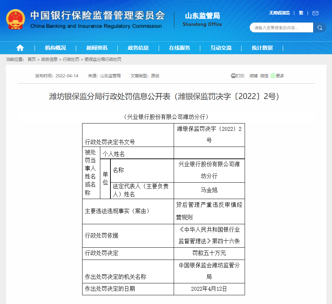Open the 机构概况 menu
The height and width of the screenshot is (304, 332).
click(55, 48)
